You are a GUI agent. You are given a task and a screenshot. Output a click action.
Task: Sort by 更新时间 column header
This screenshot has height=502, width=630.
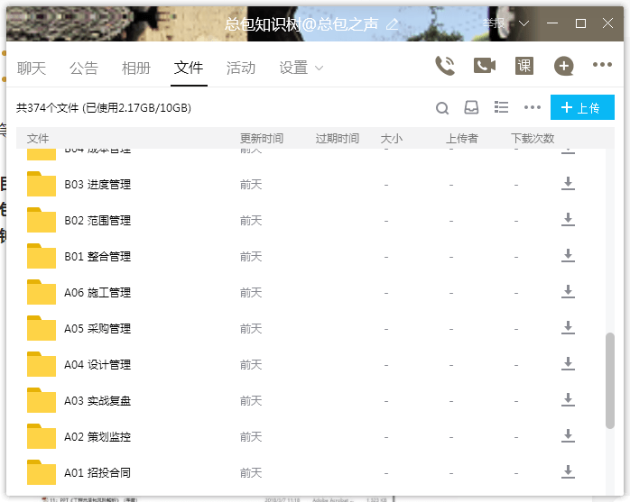point(262,139)
